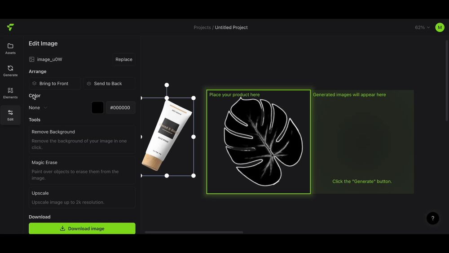Viewport: 449px width, 253px height.
Task: Go to Projects breadcrumb link
Action: [x=202, y=27]
